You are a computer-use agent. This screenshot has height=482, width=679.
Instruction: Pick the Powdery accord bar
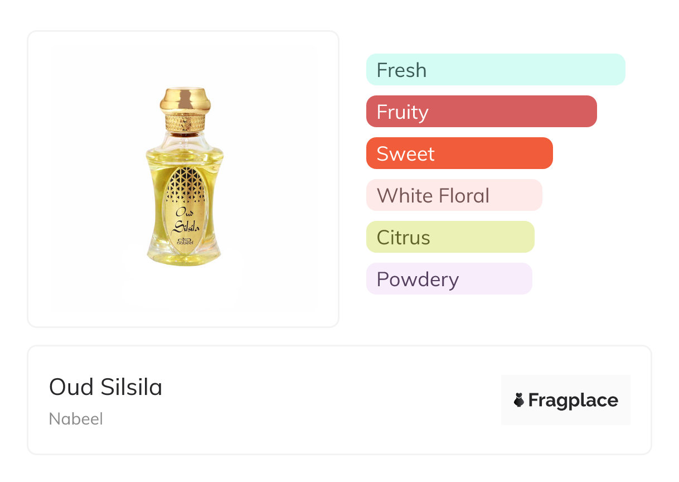click(449, 279)
